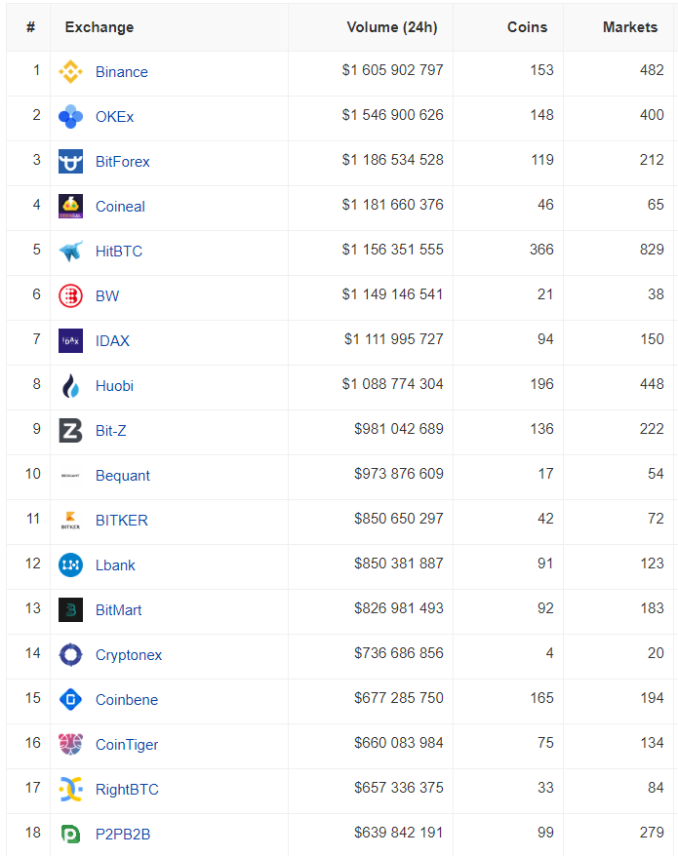
Task: Click the HitBTC logo icon
Action: (x=70, y=252)
